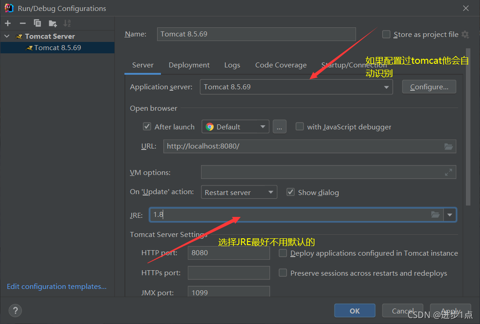Collapse Tomcat Server tree node
The height and width of the screenshot is (324, 480).
point(7,36)
